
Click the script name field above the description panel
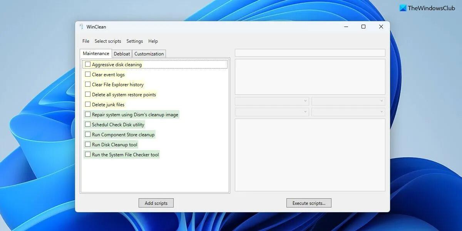tap(309, 52)
